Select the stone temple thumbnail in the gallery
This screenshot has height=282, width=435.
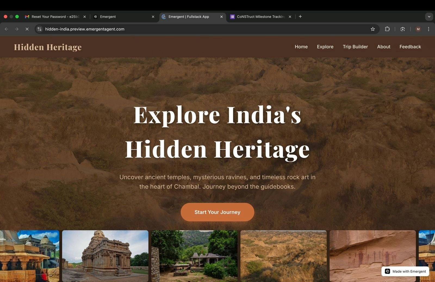[105, 256]
